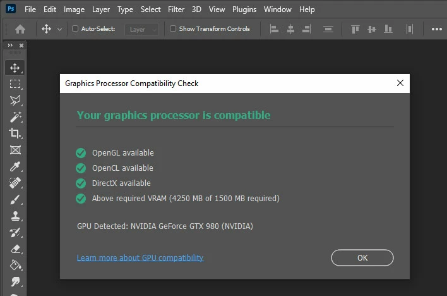This screenshot has height=296, width=447.
Task: Select the Polygonal Lasso tool
Action: click(15, 101)
